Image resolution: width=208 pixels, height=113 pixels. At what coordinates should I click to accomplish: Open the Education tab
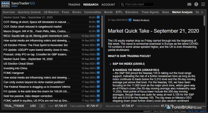[132, 12]
